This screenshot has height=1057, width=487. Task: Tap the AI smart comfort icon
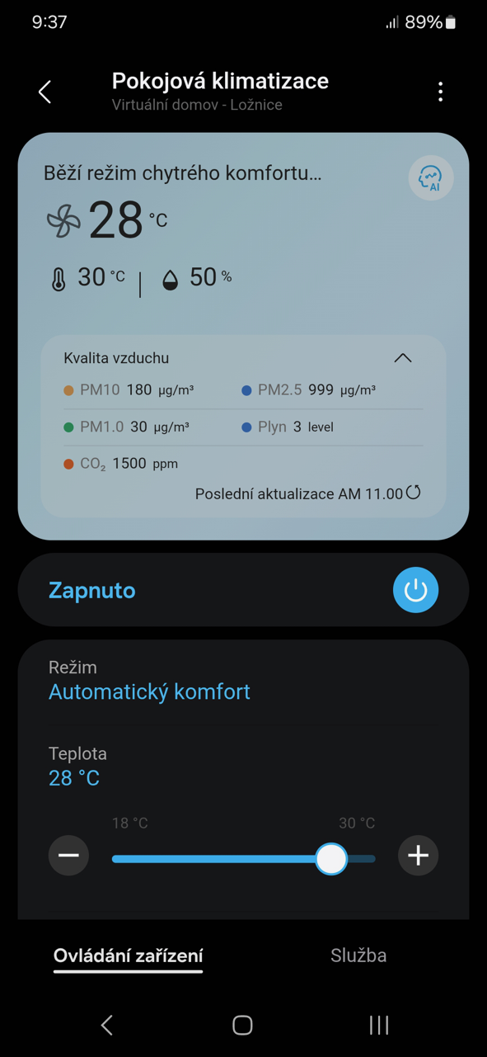(x=430, y=177)
